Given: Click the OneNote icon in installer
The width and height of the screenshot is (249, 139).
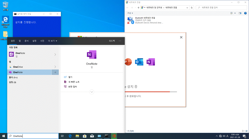Looking at the screenshot, I should 151,62.
